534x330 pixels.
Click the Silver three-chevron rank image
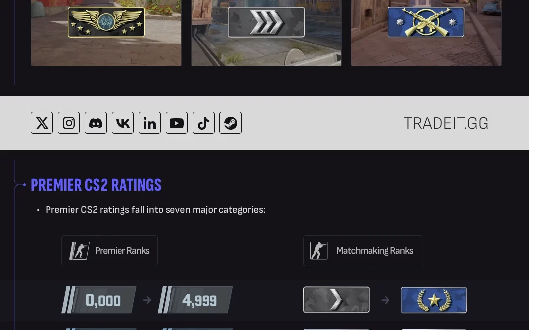pyautogui.click(x=267, y=22)
